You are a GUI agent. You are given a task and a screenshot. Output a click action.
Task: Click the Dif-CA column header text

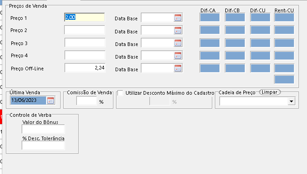(x=208, y=10)
